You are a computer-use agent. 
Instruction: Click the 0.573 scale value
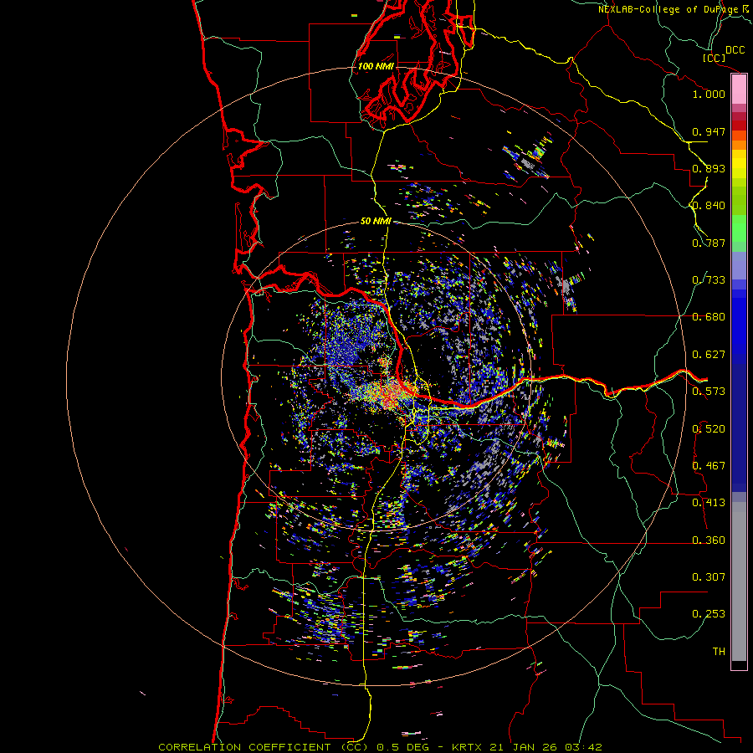tap(709, 392)
